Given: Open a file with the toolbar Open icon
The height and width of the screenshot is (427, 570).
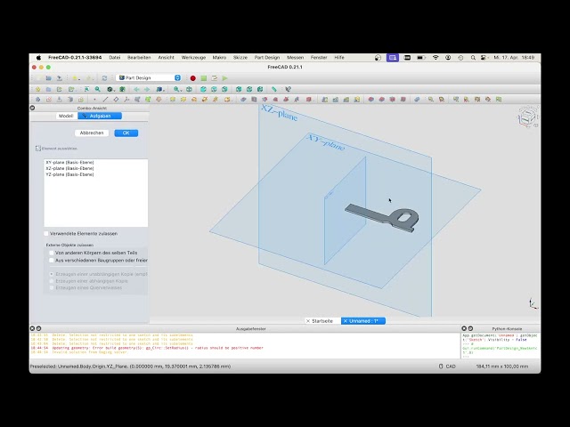Looking at the screenshot, I should click(48, 78).
